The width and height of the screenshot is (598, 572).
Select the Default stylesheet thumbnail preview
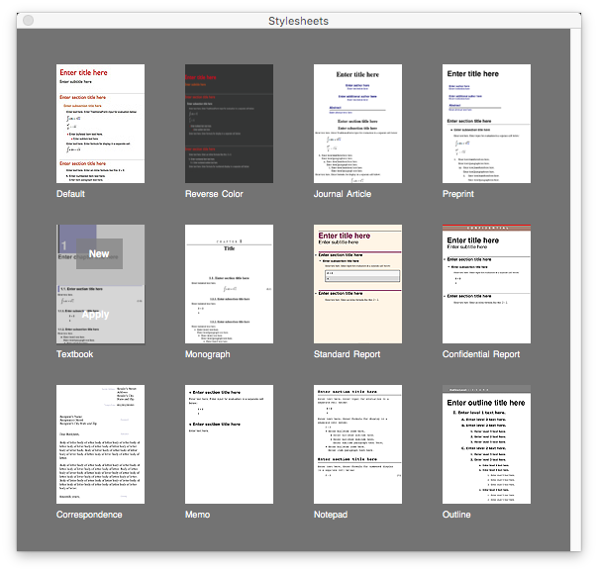101,124
